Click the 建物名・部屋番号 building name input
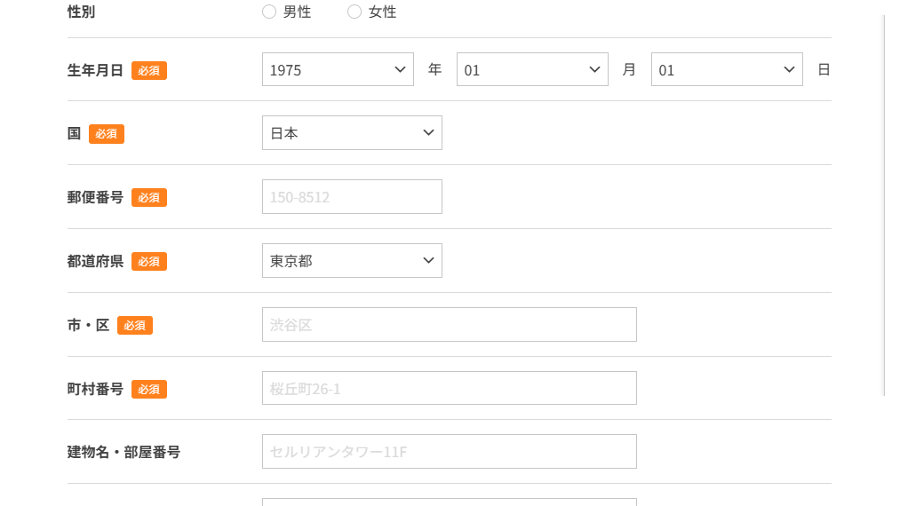Viewport: 900px width, 506px height. (x=450, y=452)
